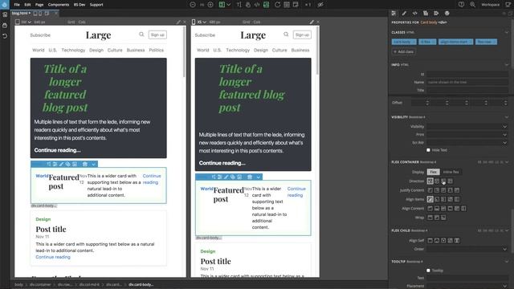Open the Workspace button
Image resolution: width=514 pixels, height=289 pixels.
pyautogui.click(x=491, y=5)
